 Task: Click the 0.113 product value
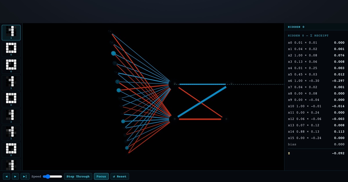(339, 131)
